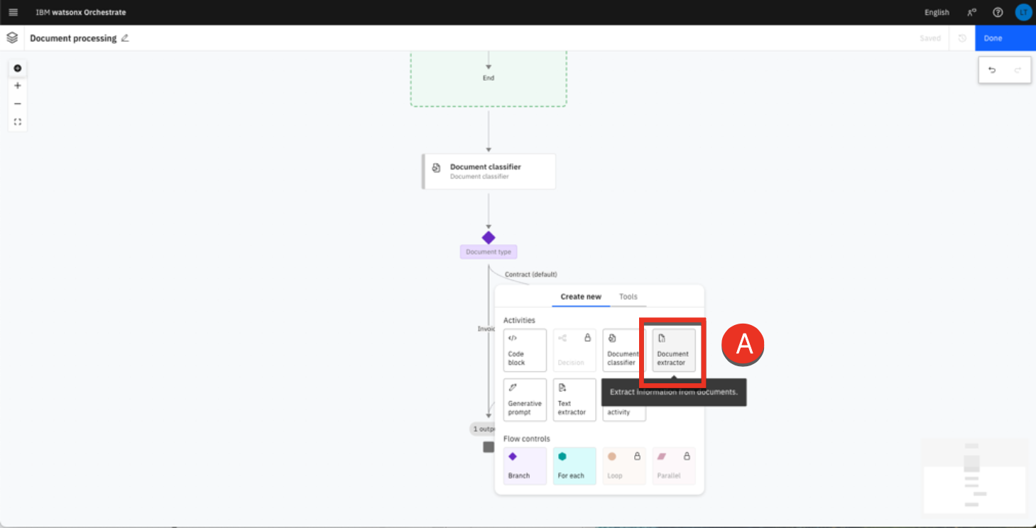Select the Document classifier node on canvas

tap(489, 172)
